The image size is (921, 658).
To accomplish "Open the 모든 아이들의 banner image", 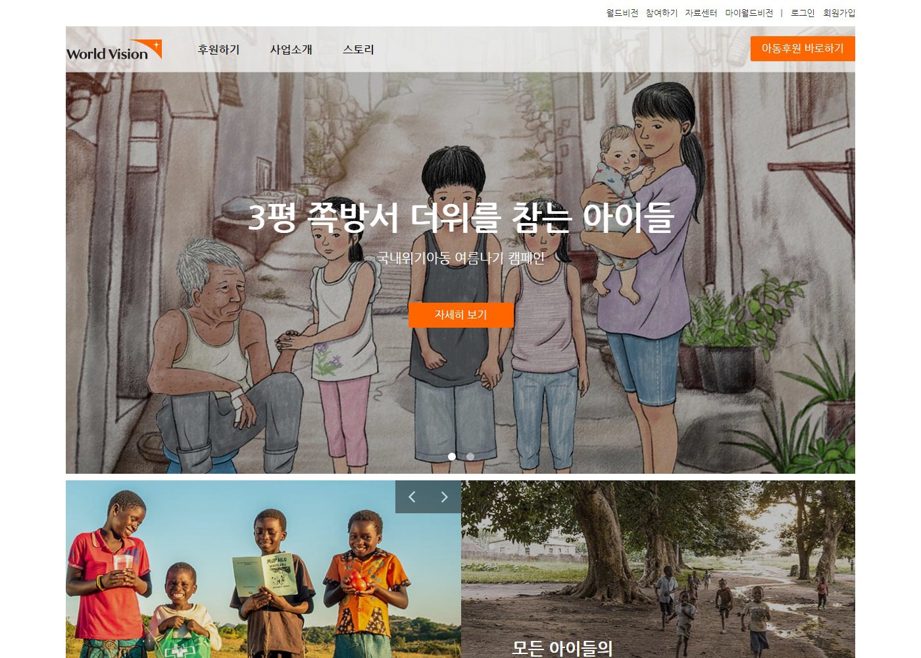I will [x=658, y=569].
